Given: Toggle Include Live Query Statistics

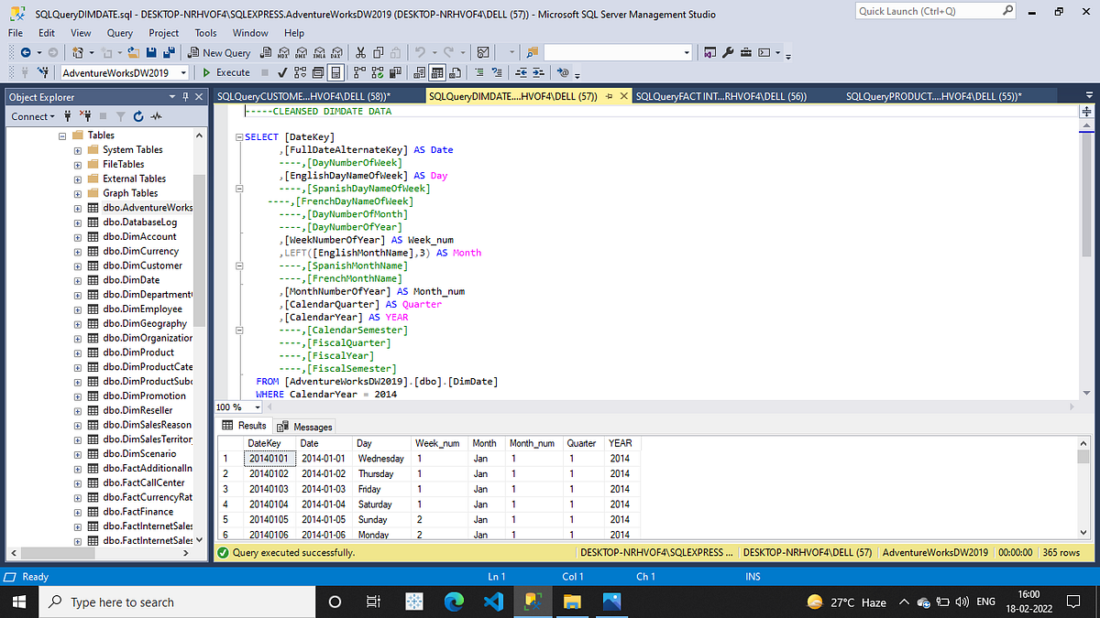Looking at the screenshot, I should [379, 72].
